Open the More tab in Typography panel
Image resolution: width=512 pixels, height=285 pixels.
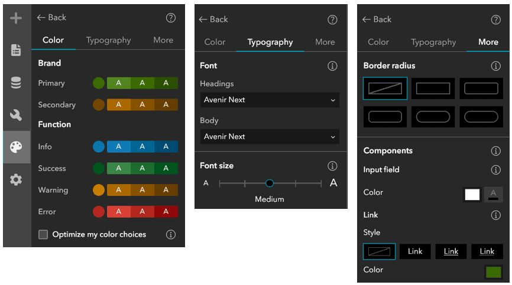click(325, 42)
